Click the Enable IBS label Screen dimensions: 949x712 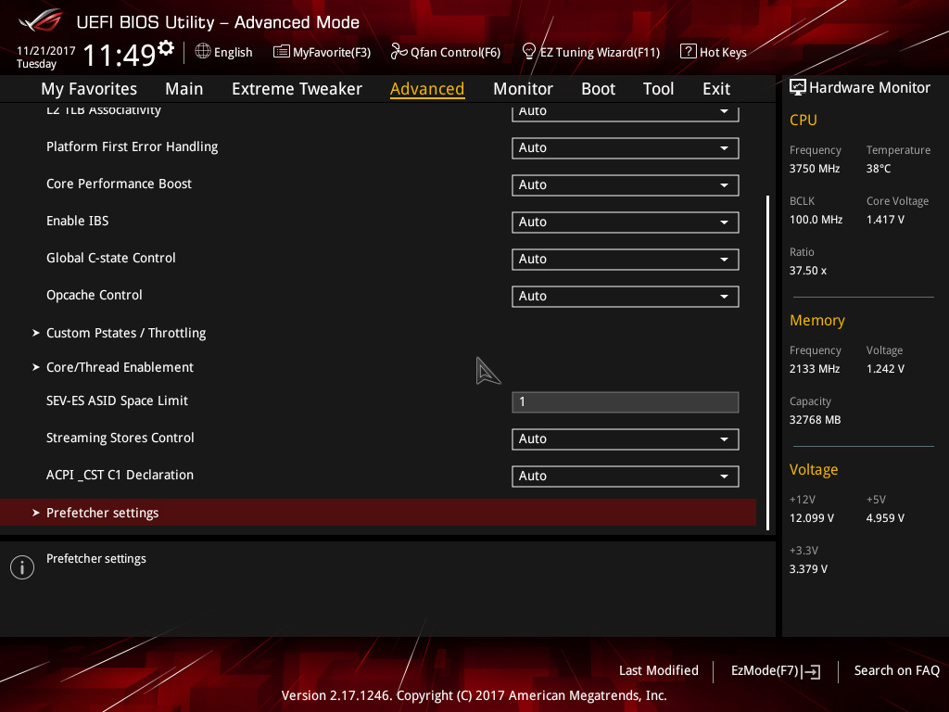point(78,221)
